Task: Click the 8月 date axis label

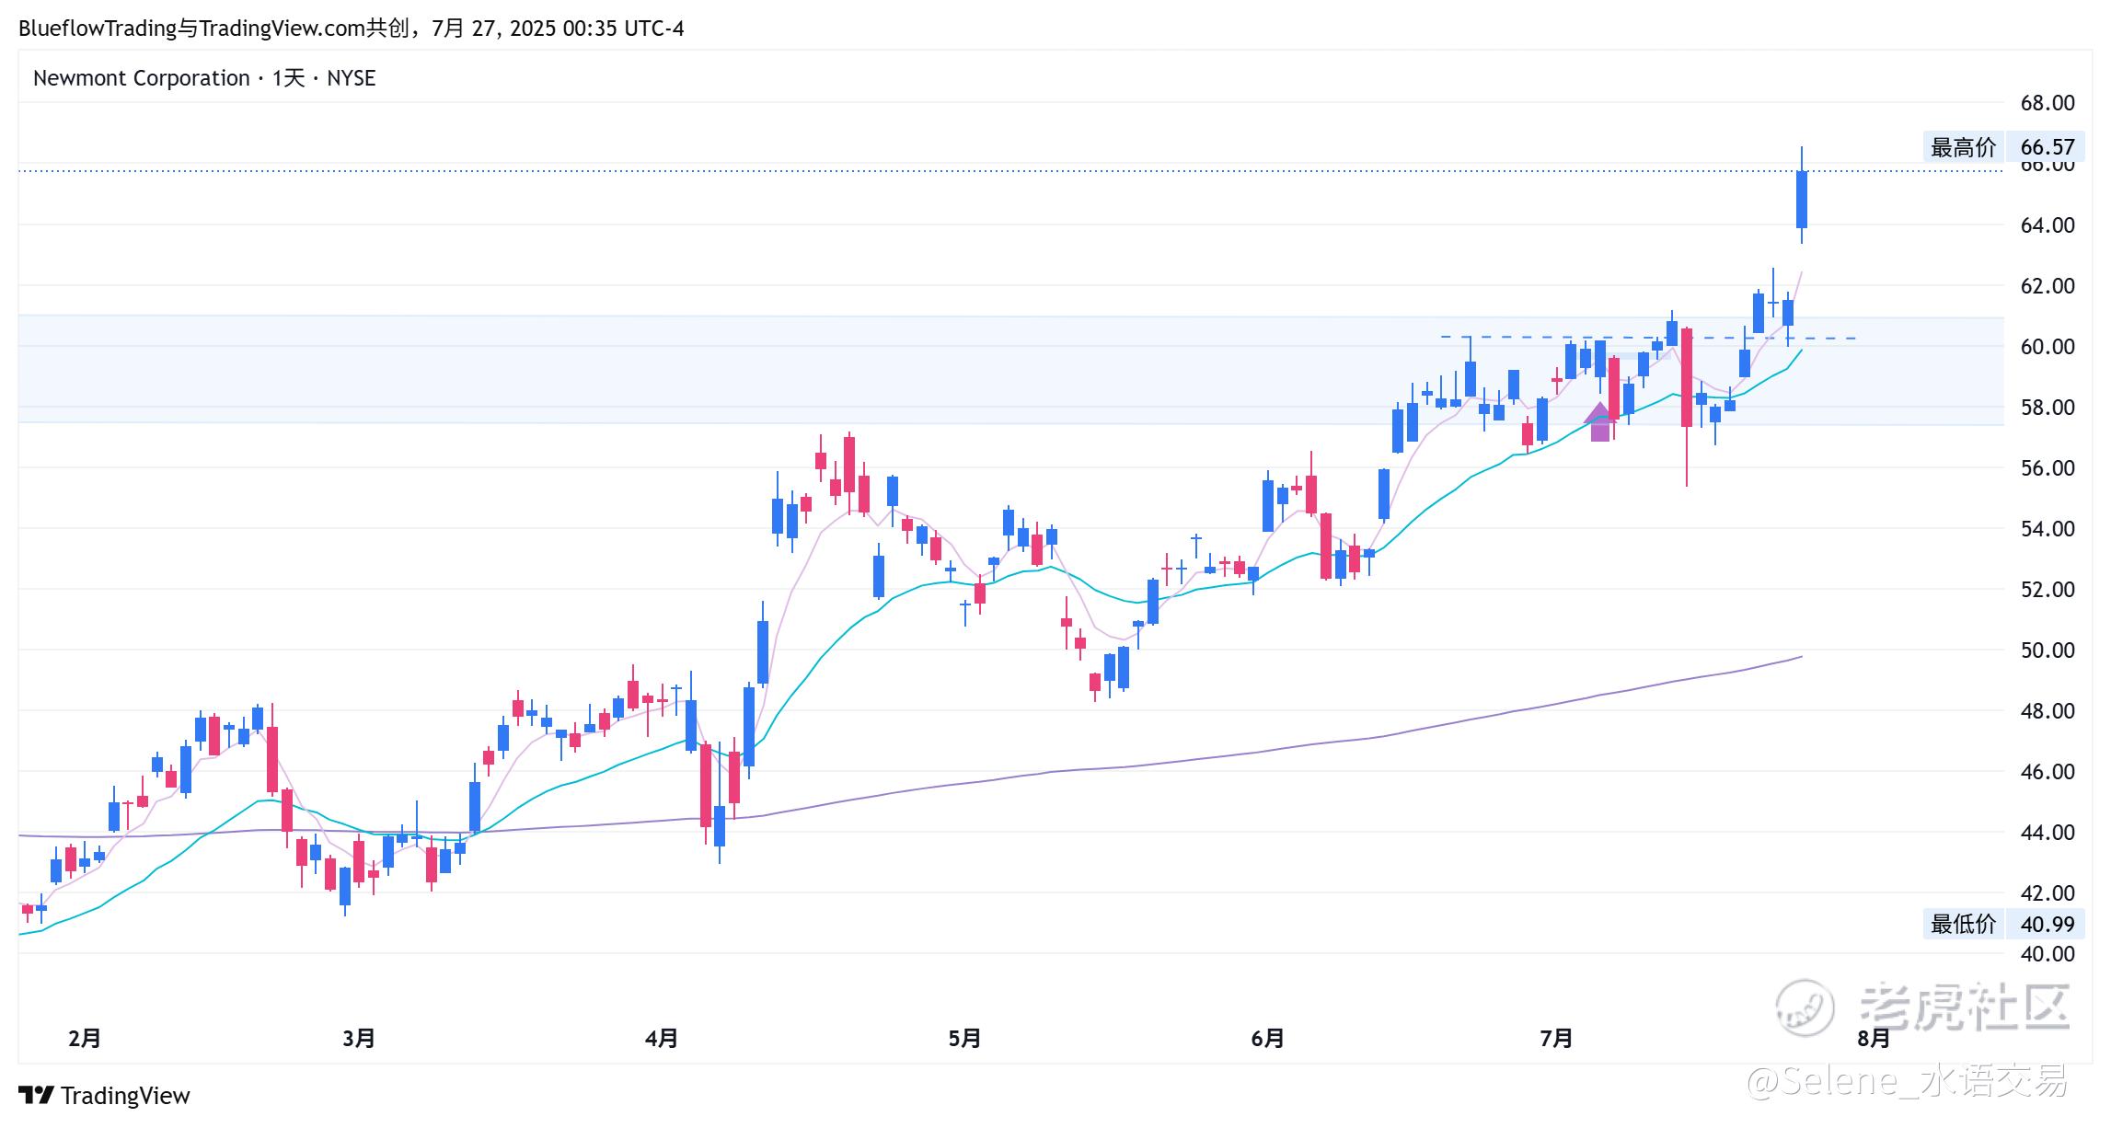Action: coord(1874,1039)
